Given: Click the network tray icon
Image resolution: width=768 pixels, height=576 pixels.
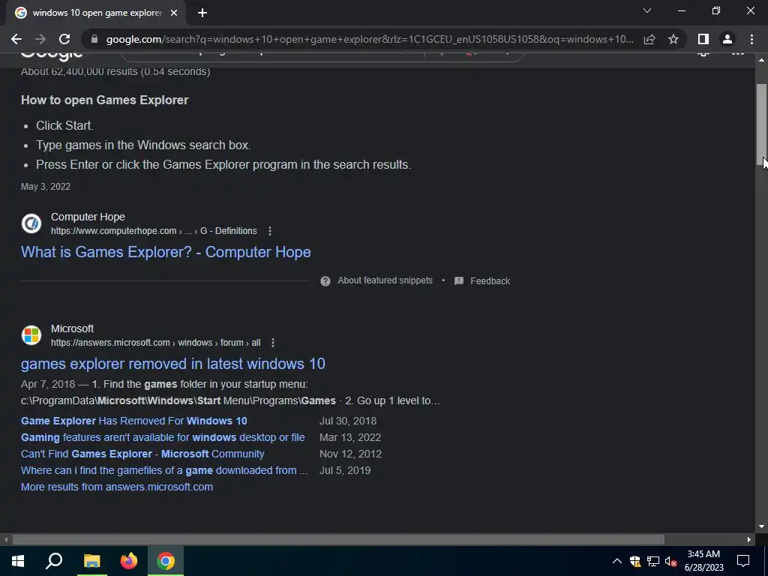Looking at the screenshot, I should click(x=653, y=561).
